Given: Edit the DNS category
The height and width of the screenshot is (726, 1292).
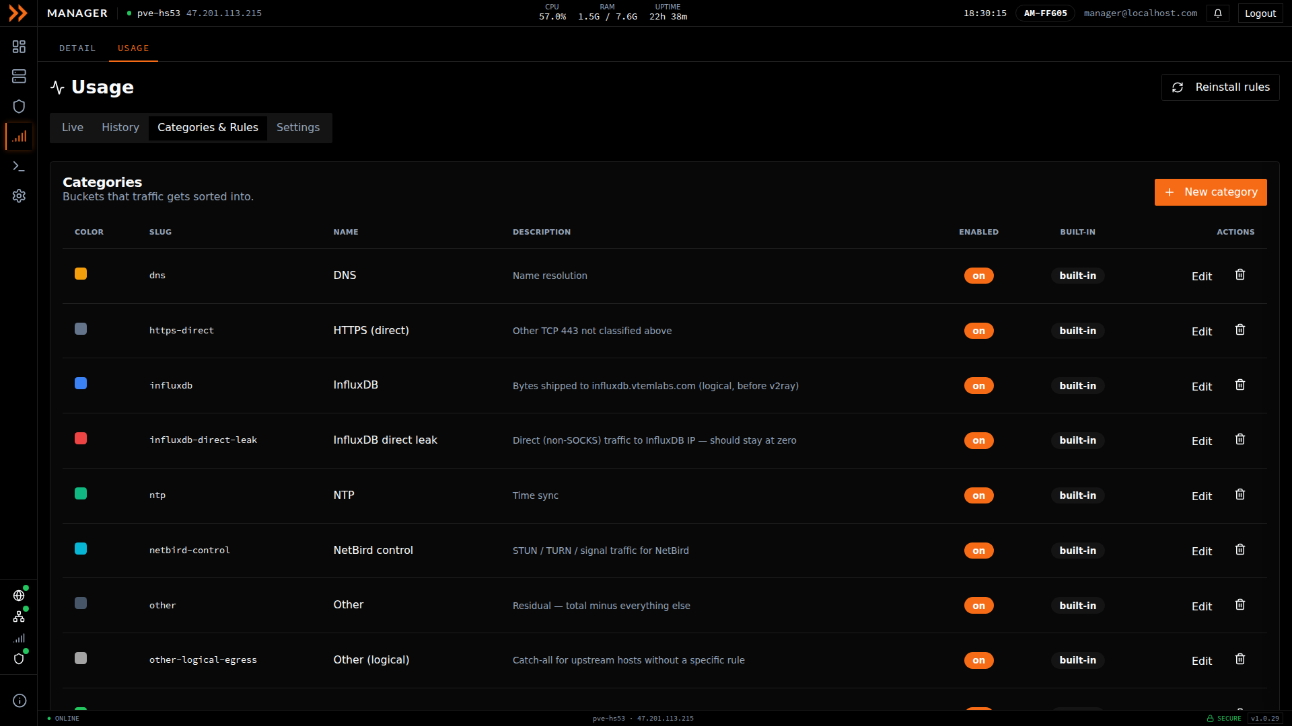Looking at the screenshot, I should tap(1201, 276).
